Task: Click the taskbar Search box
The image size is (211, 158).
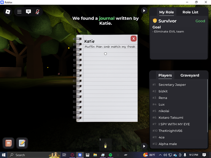Action: (x=34, y=155)
